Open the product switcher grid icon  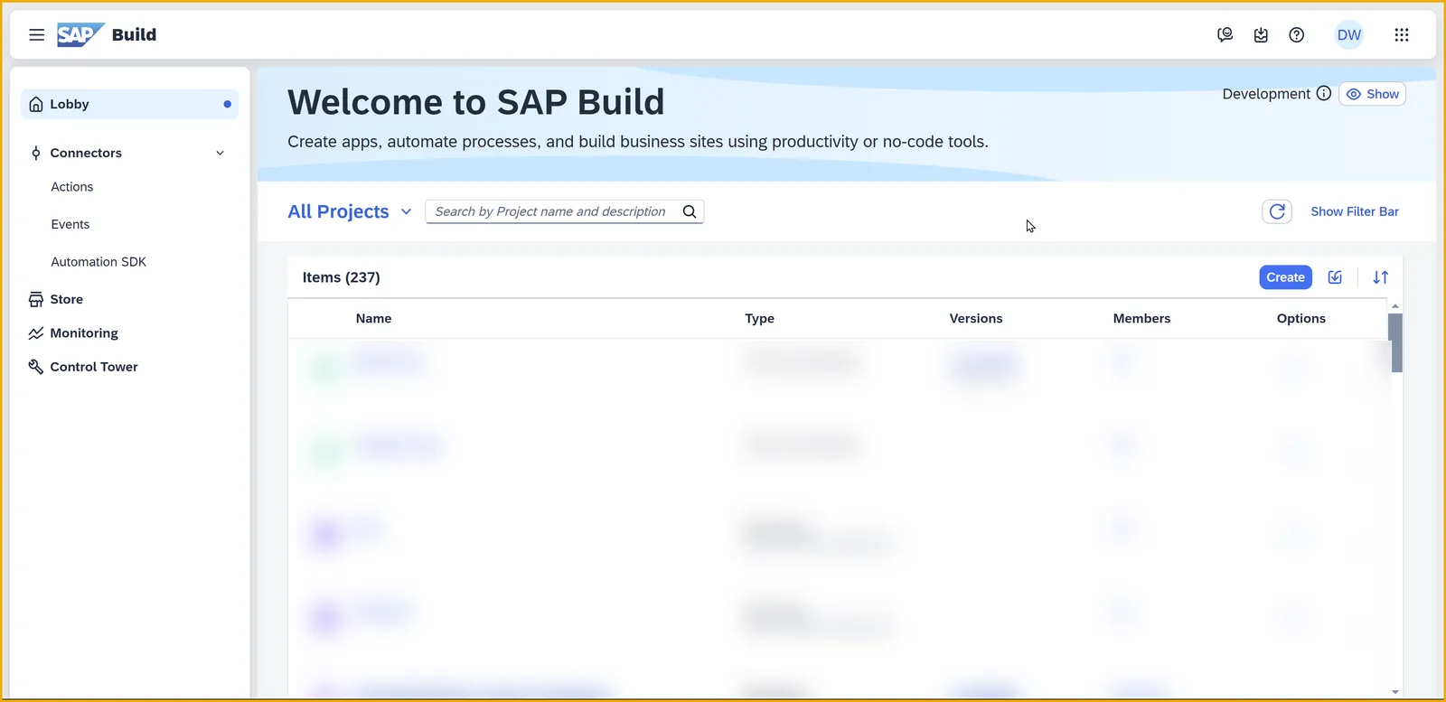tap(1402, 35)
